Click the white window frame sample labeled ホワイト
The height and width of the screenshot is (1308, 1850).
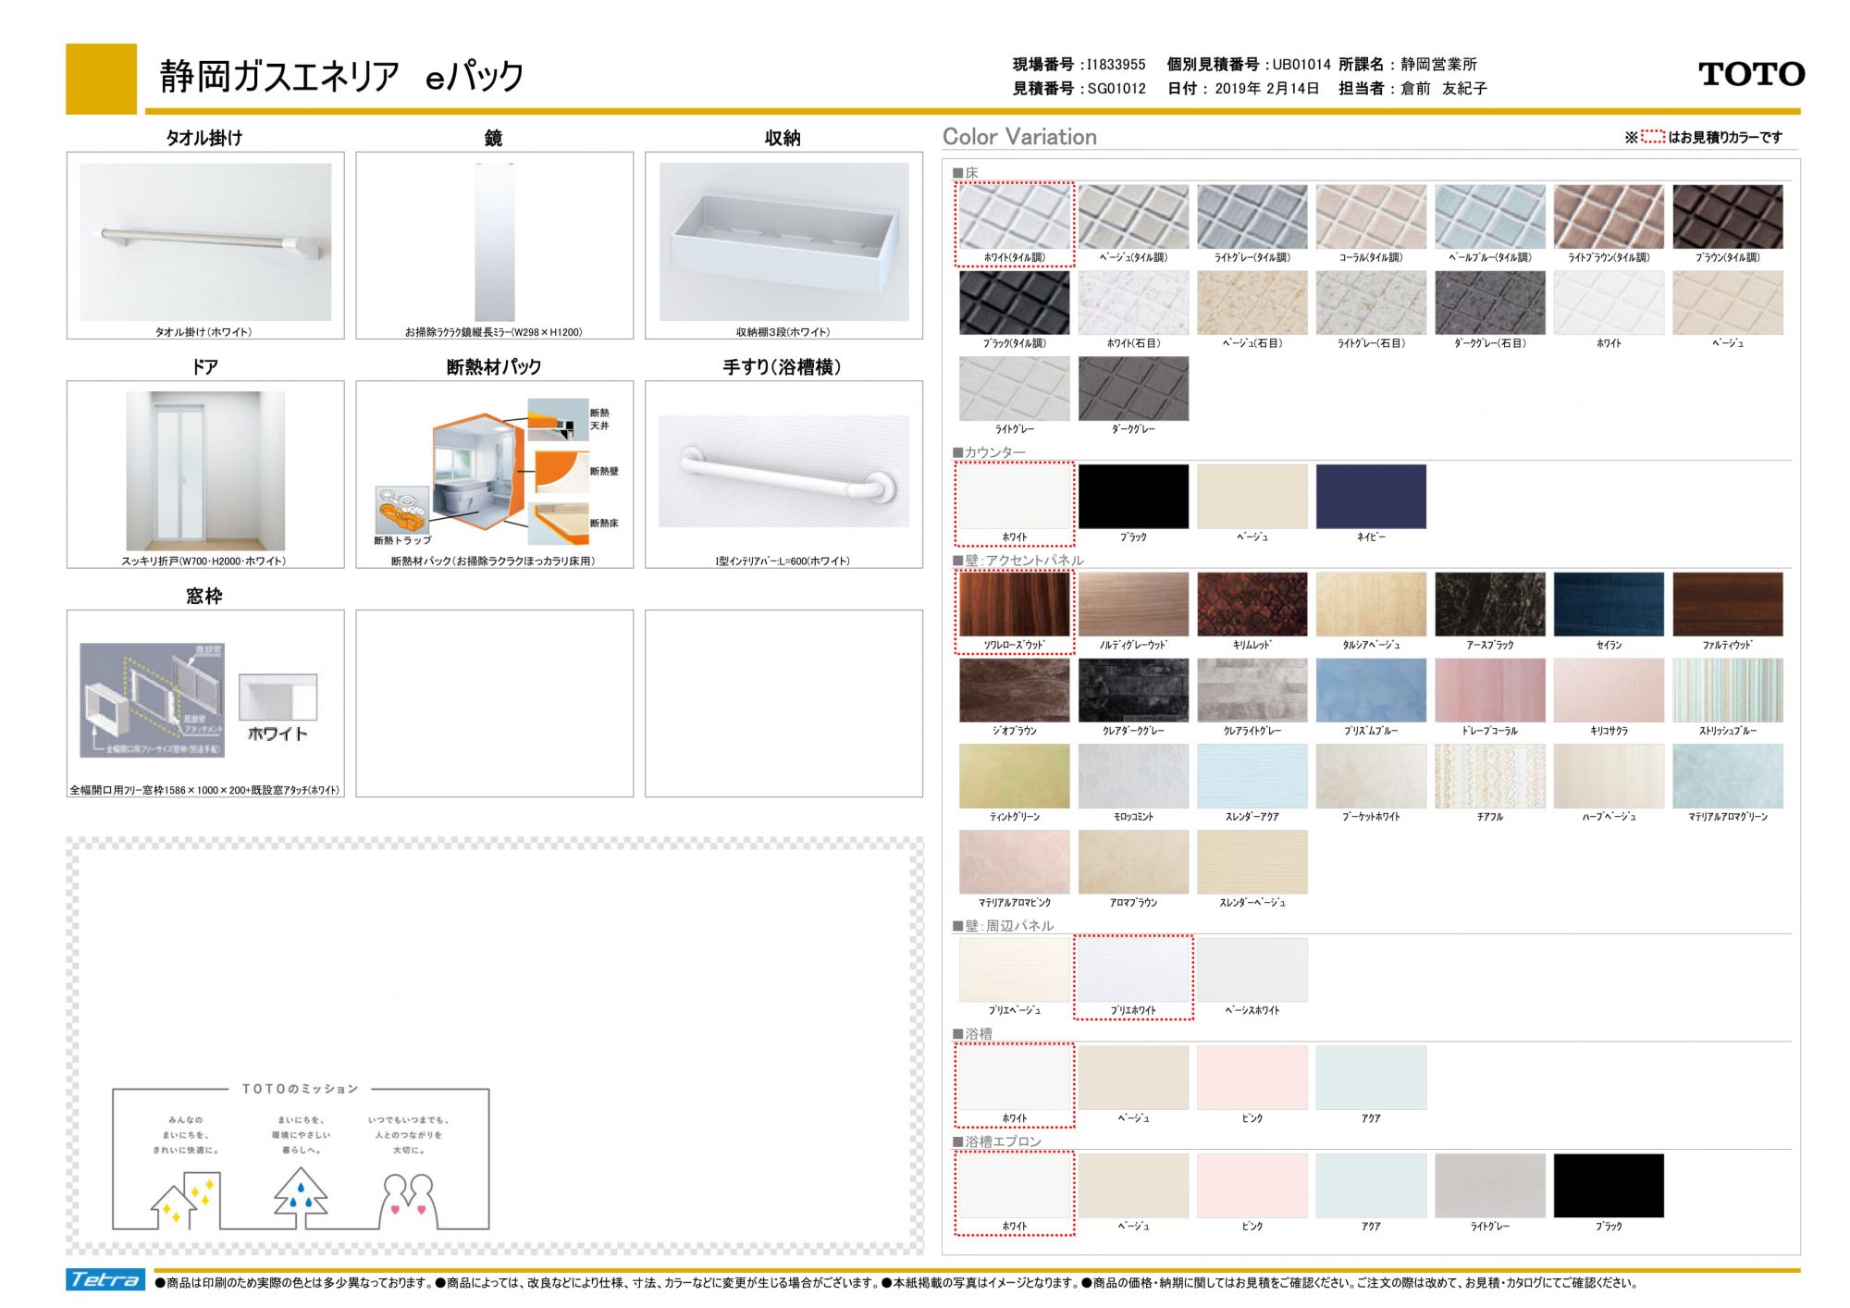(277, 697)
